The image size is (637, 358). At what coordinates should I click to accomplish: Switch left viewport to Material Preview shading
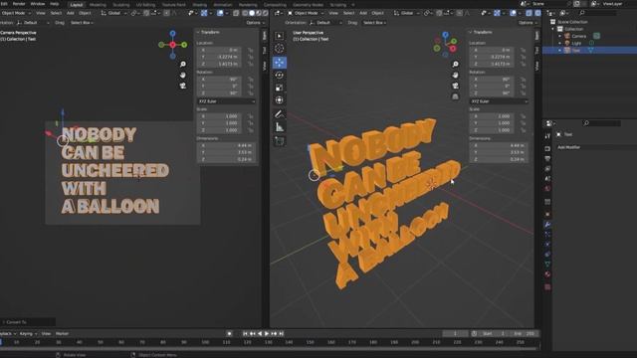click(x=259, y=13)
